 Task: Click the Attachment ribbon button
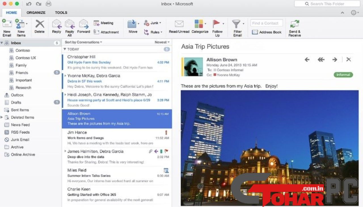coord(106,32)
